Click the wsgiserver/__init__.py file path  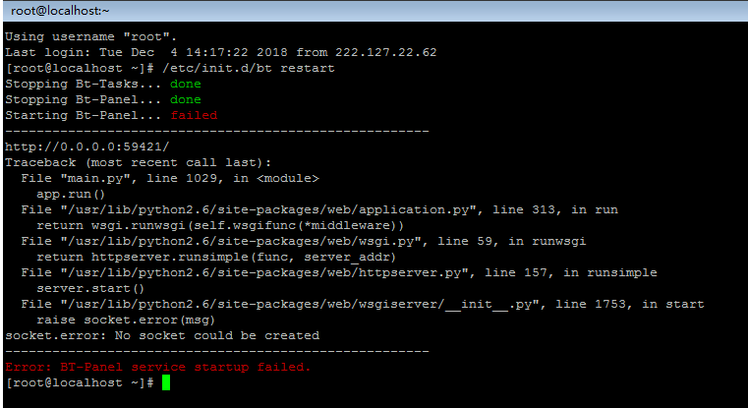(x=304, y=304)
